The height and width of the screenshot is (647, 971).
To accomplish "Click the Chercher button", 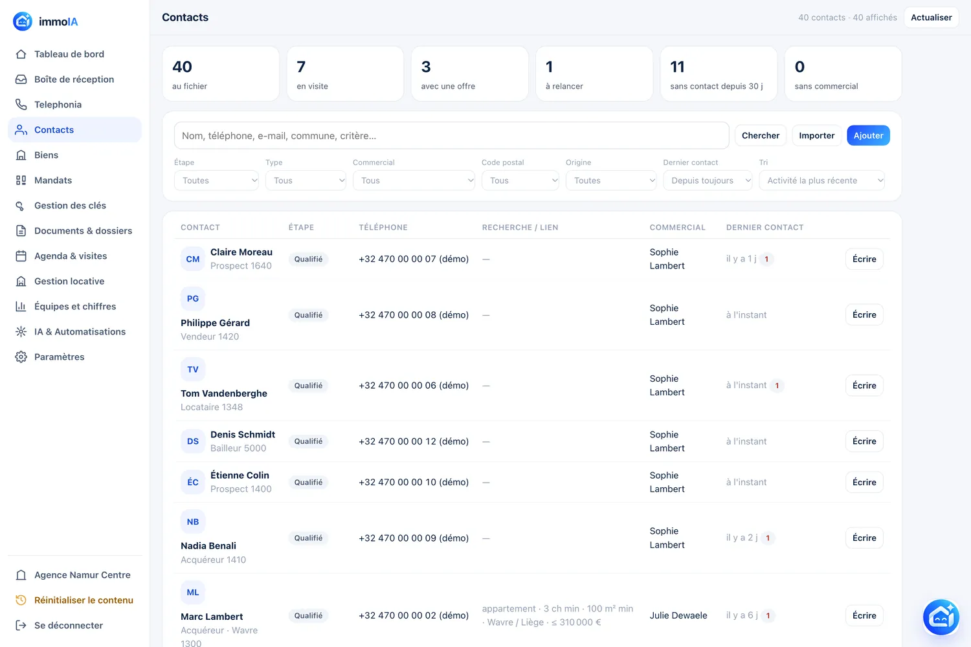I will click(761, 135).
